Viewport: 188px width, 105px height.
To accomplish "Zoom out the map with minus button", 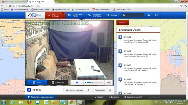I will [x=3, y=31].
